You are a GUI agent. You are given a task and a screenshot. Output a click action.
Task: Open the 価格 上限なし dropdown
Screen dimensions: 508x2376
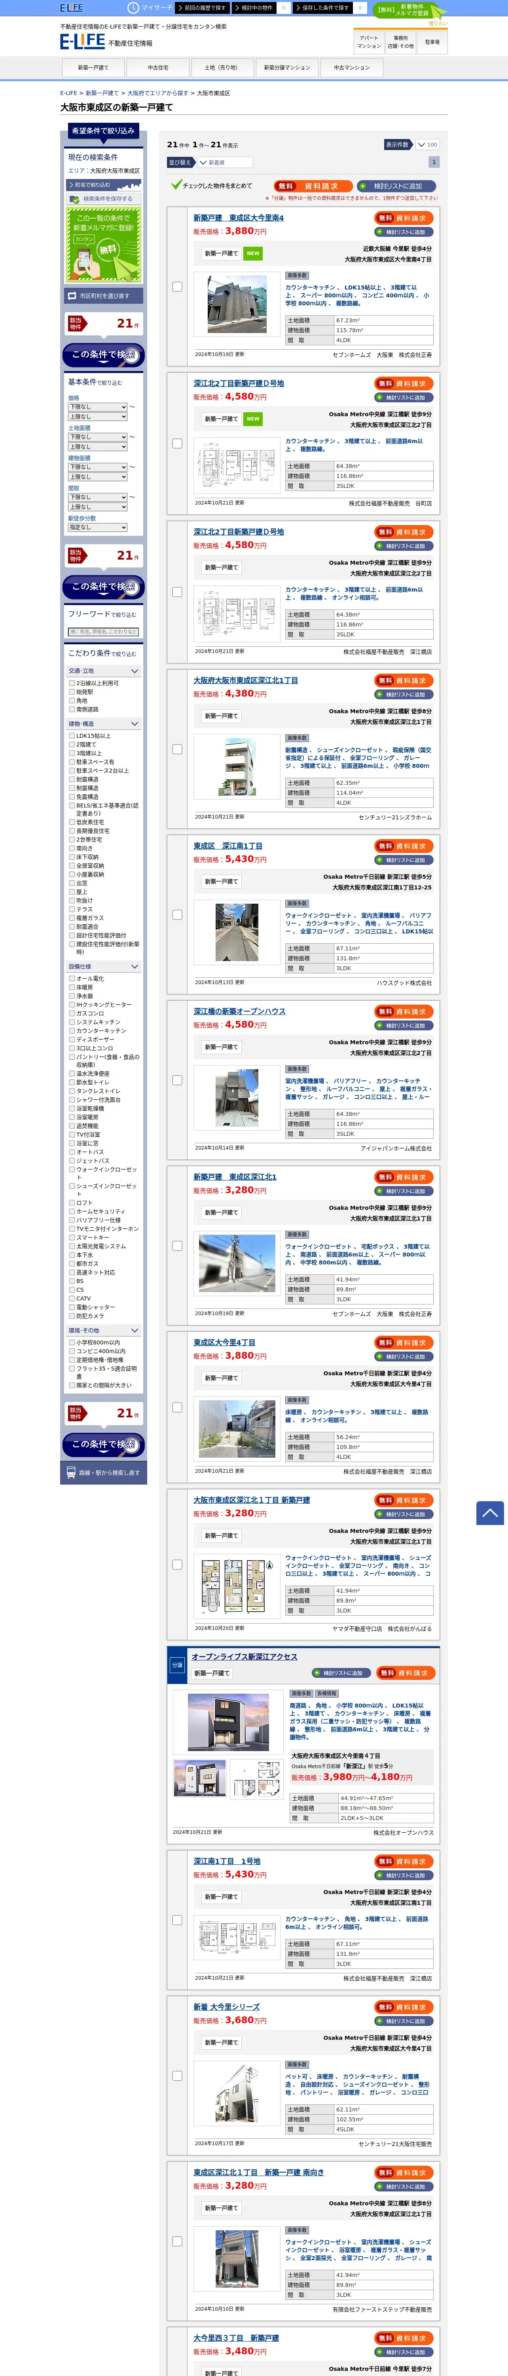click(x=97, y=417)
